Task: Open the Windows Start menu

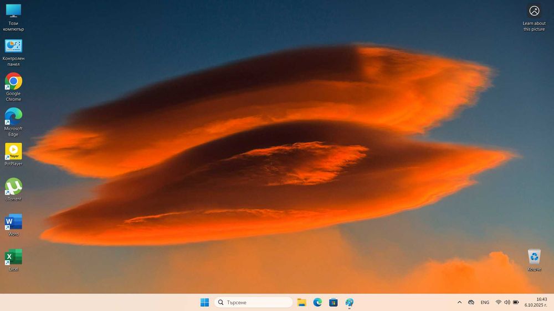Action: click(x=204, y=302)
